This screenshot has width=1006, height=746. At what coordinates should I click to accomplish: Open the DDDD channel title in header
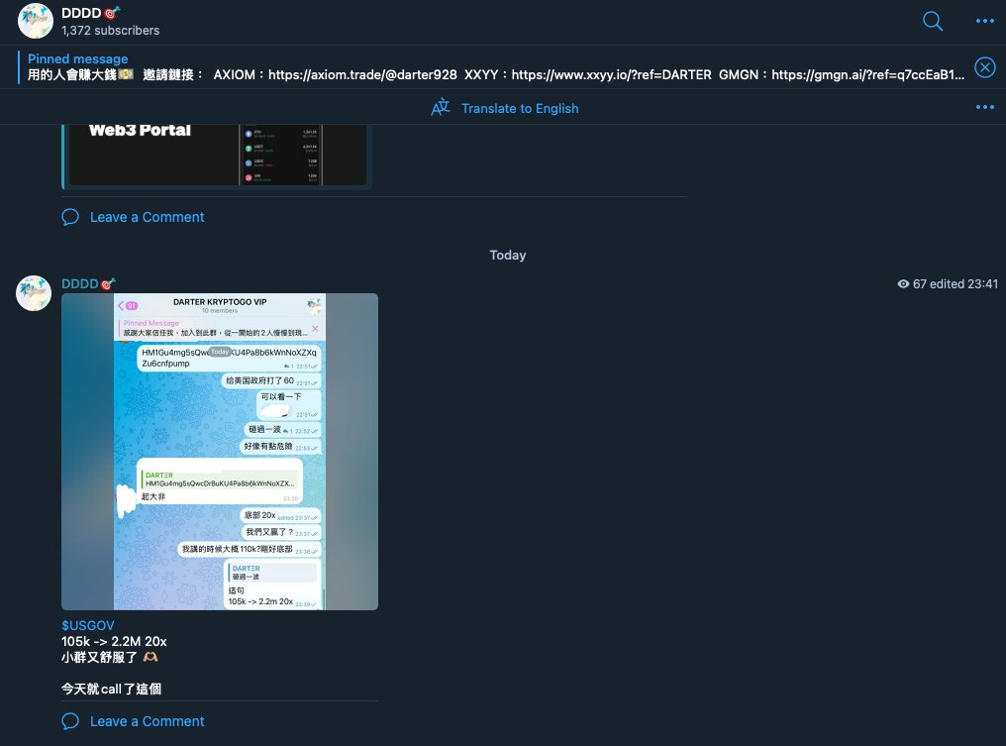coord(90,13)
